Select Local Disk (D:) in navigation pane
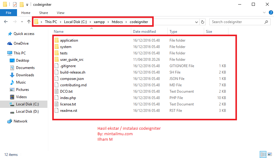274x158 pixels. (x=27, y=112)
